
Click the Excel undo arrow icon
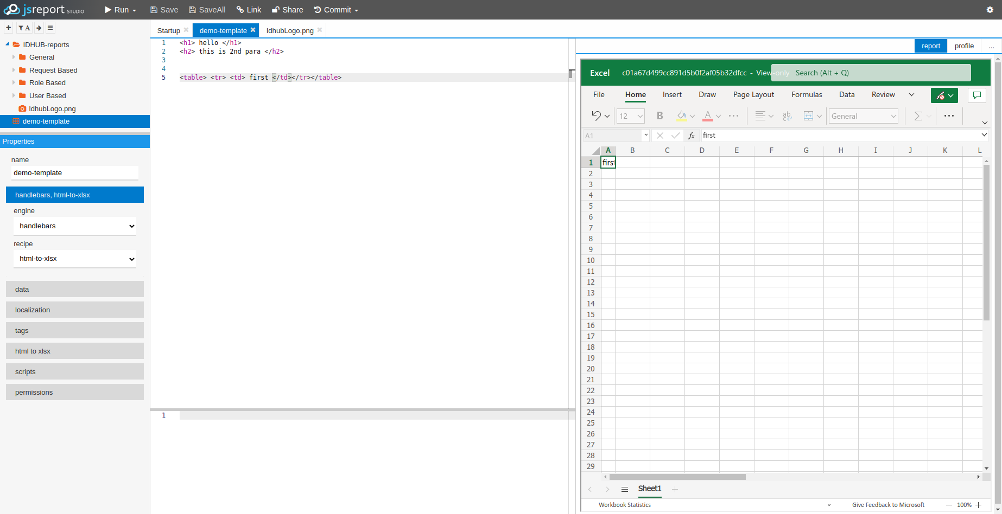[x=596, y=116]
